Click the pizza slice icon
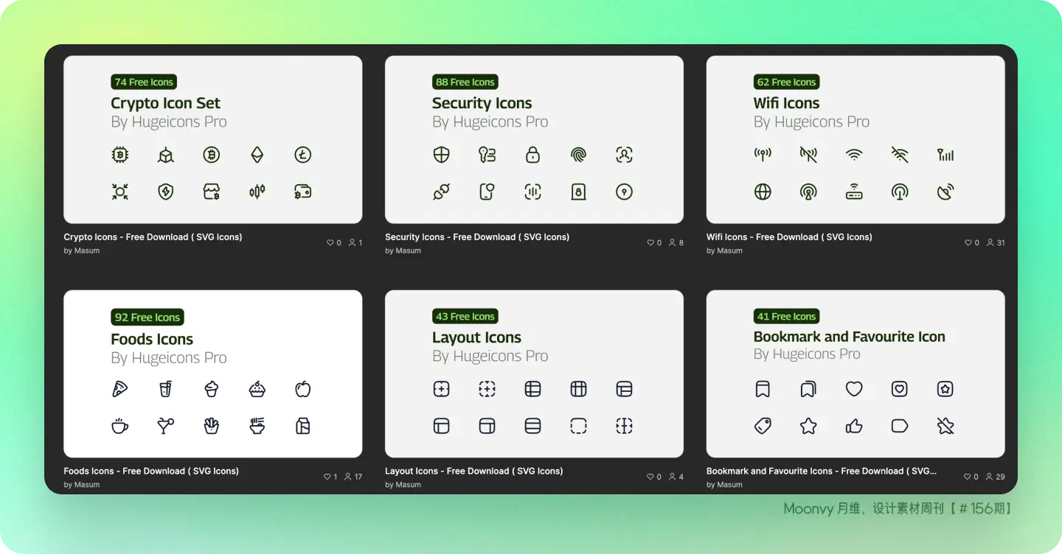The width and height of the screenshot is (1062, 554). (119, 389)
